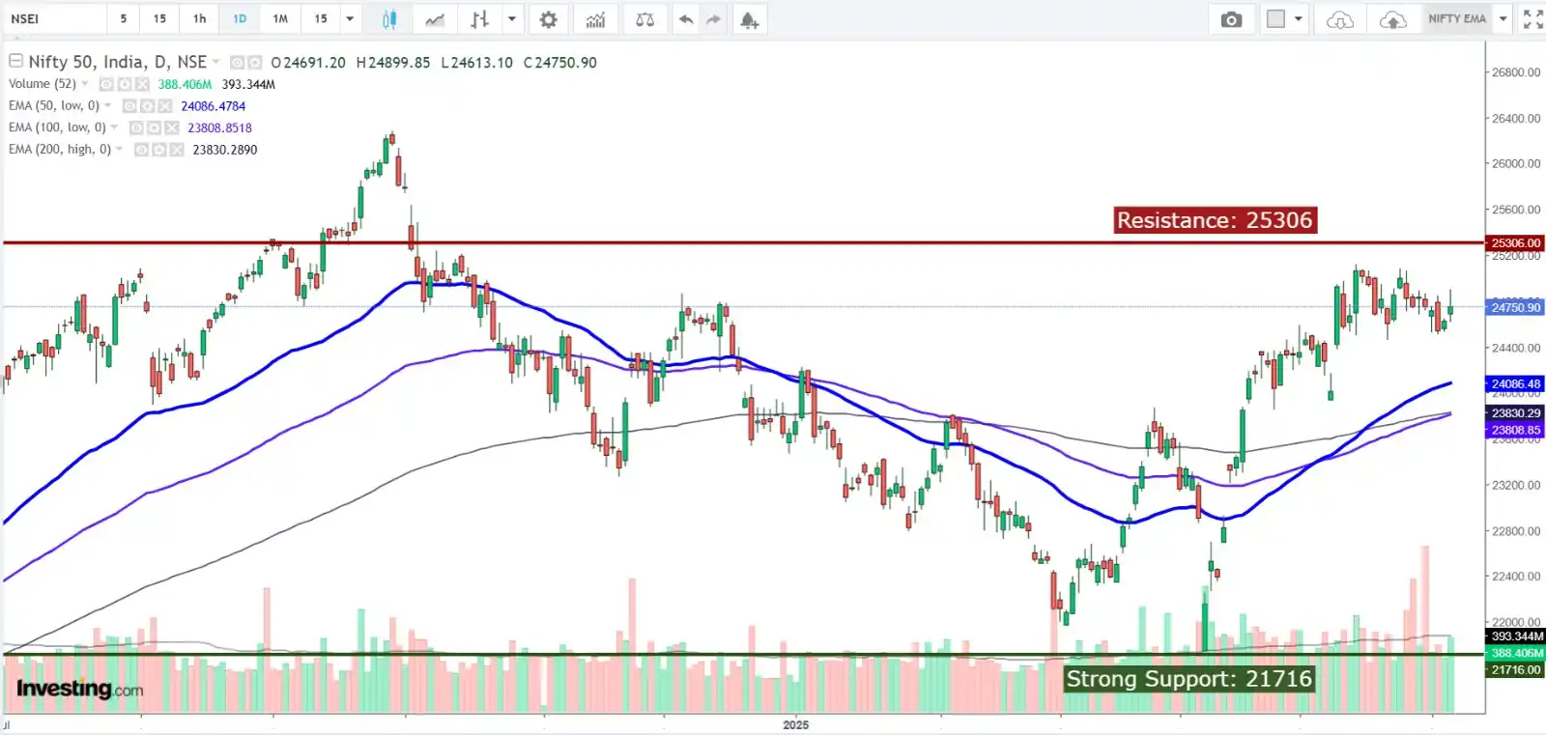Expand the EMA (50, low, 0) dropdown

pyautogui.click(x=107, y=105)
